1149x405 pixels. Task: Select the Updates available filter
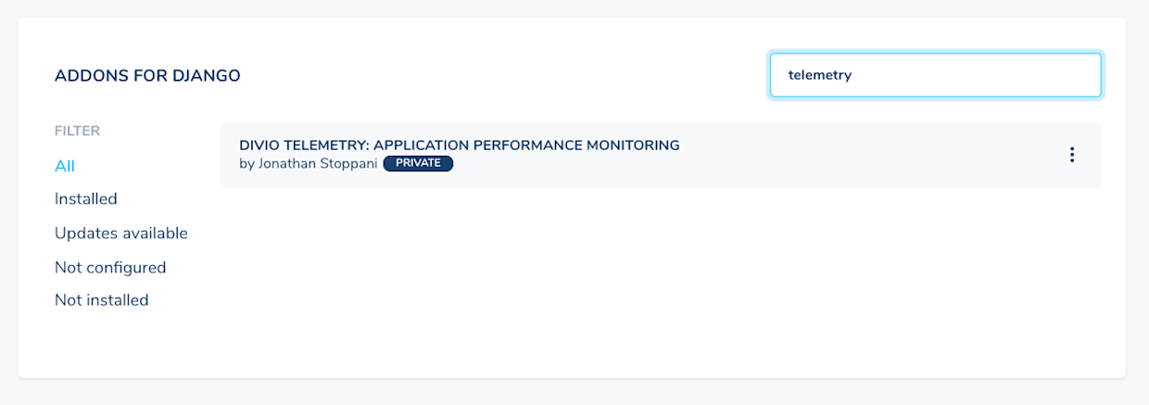tap(121, 234)
